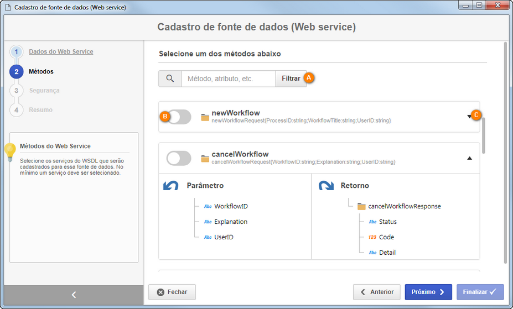Click the cancelWorkflow folder icon

tap(205, 159)
